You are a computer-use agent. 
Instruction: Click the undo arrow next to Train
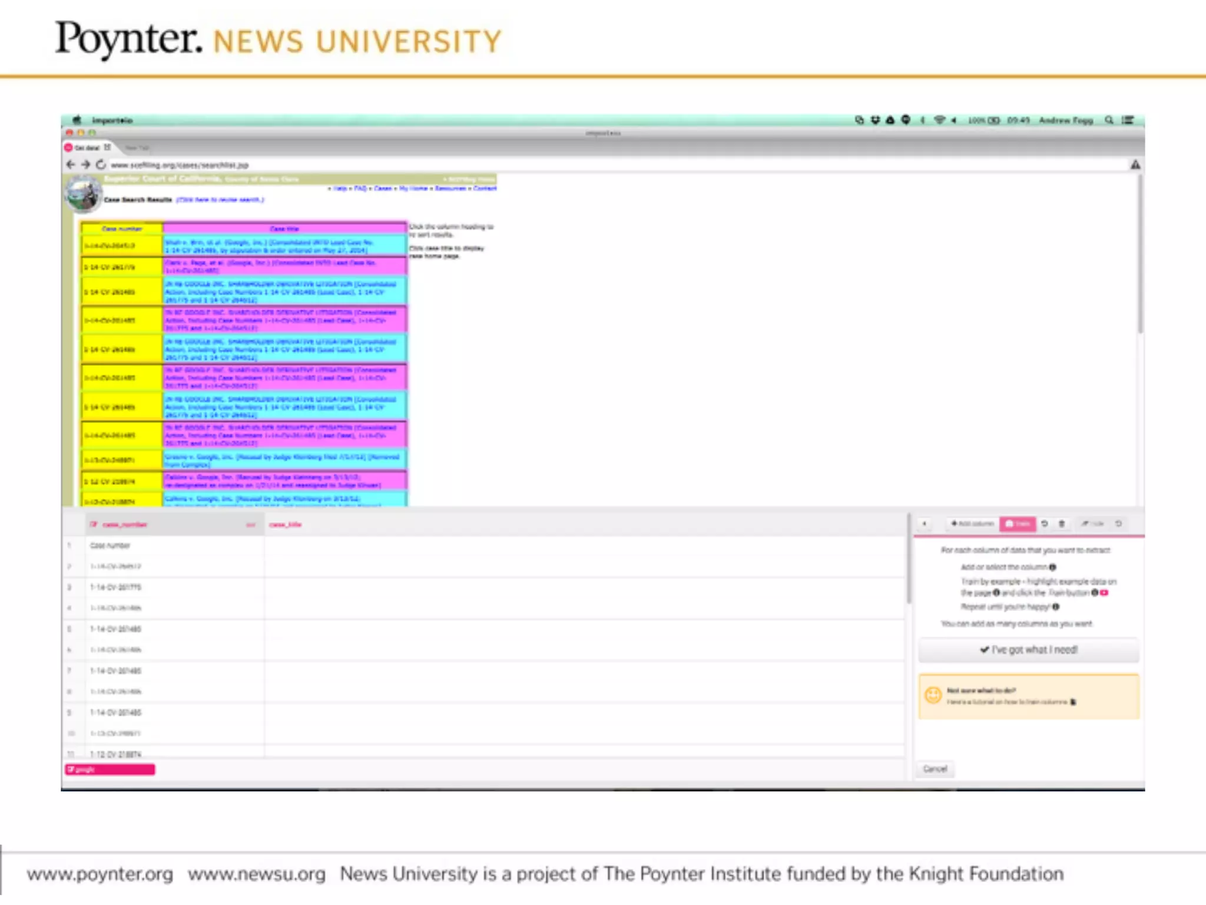pyautogui.click(x=1045, y=524)
